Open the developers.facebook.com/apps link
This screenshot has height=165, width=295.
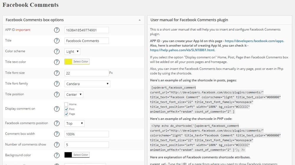[x=254, y=41]
